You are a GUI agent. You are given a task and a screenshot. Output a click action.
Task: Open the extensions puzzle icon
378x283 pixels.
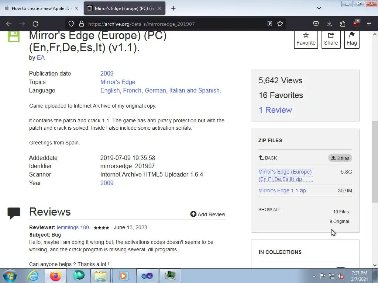tap(343, 24)
